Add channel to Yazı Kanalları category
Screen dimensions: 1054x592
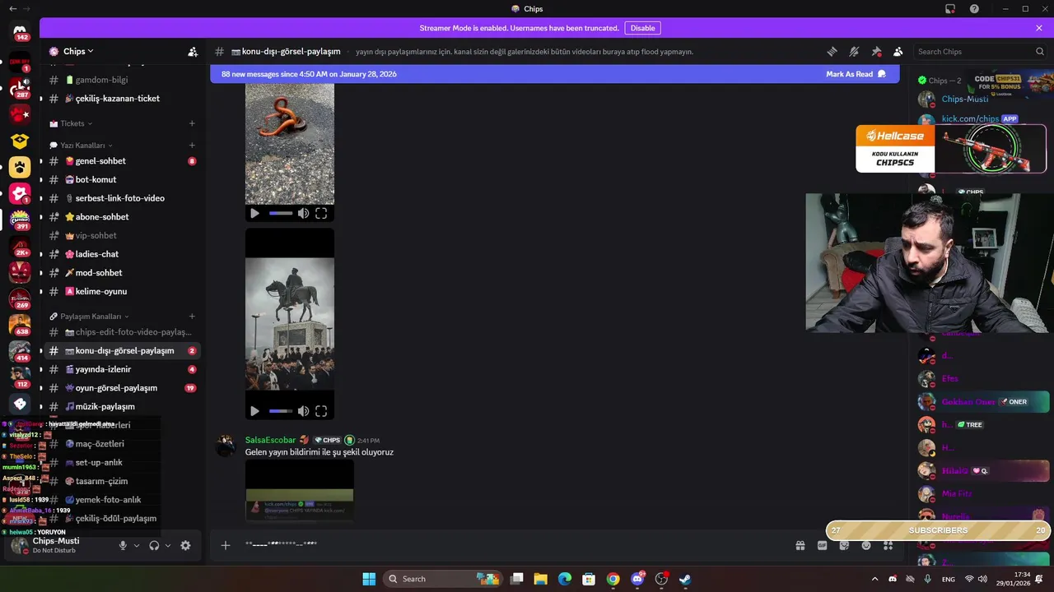(x=192, y=146)
